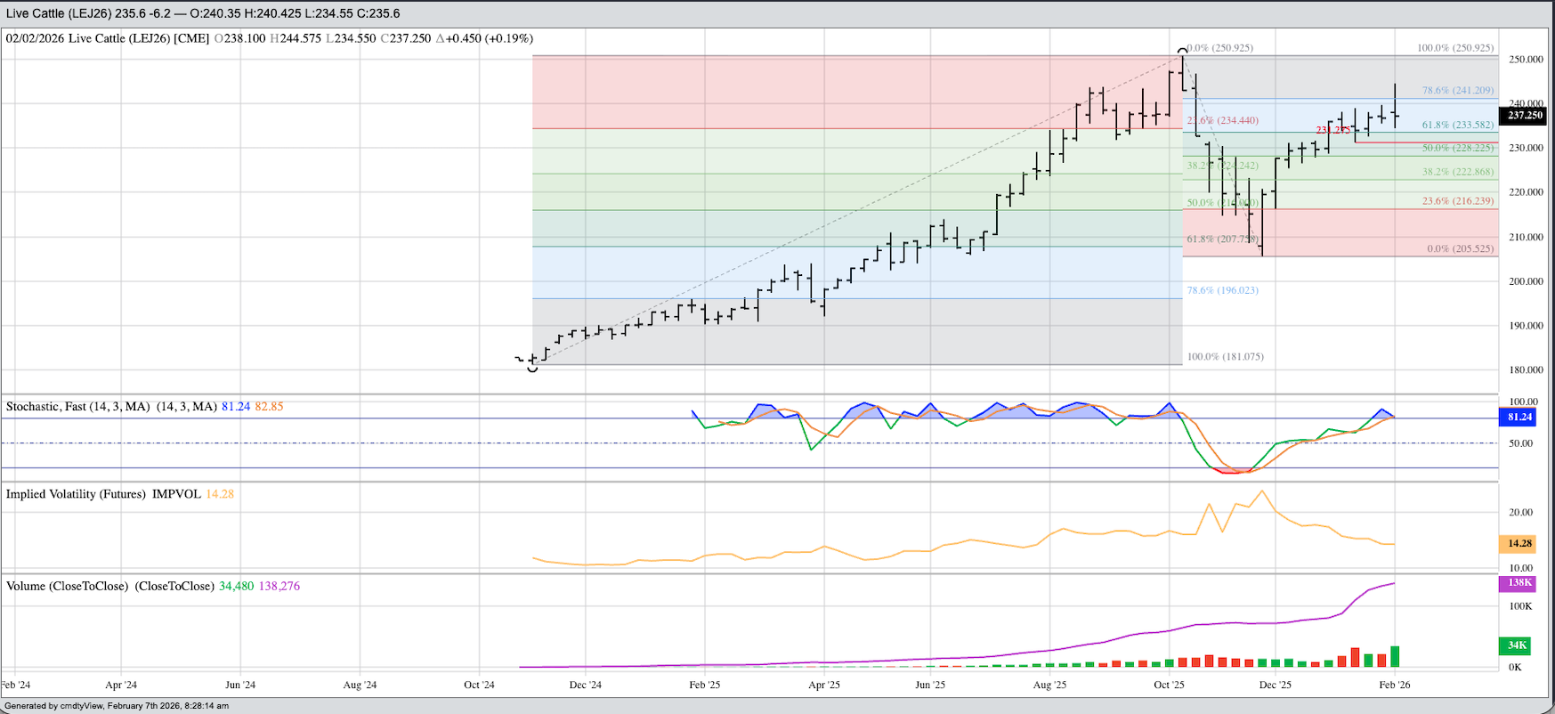Select the 78.6% (196.023) Fibonacci label

point(1222,290)
